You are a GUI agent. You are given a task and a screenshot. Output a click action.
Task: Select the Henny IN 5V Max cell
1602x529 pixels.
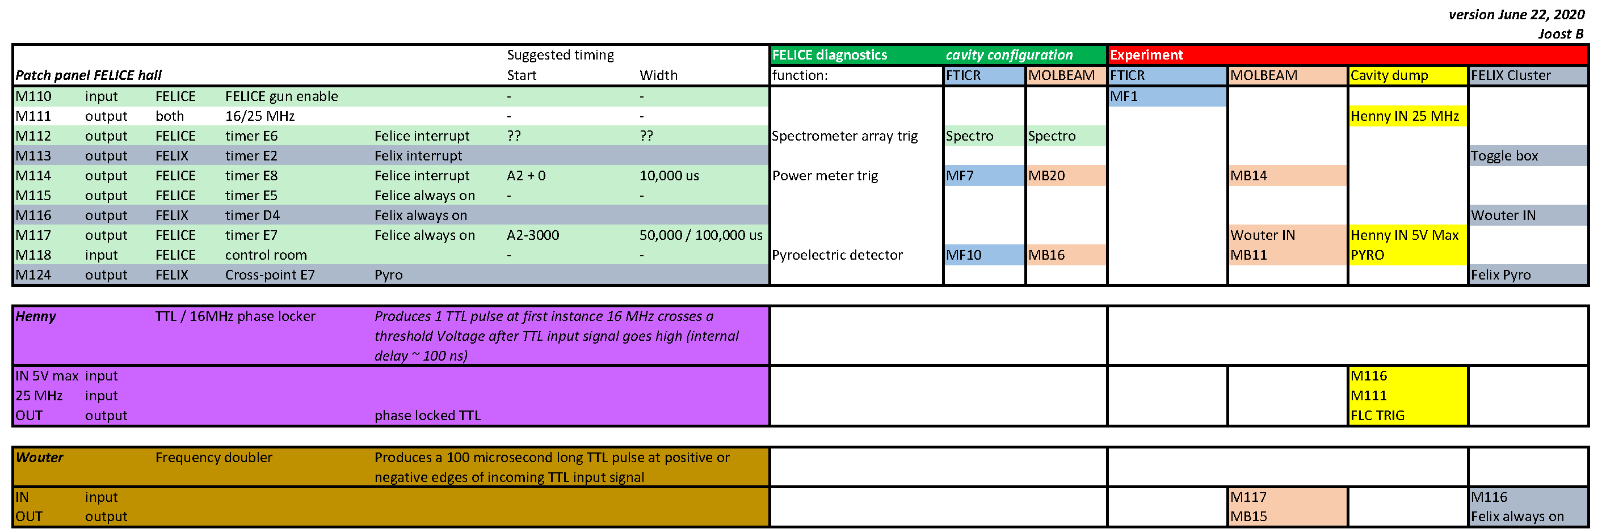pos(1405,235)
